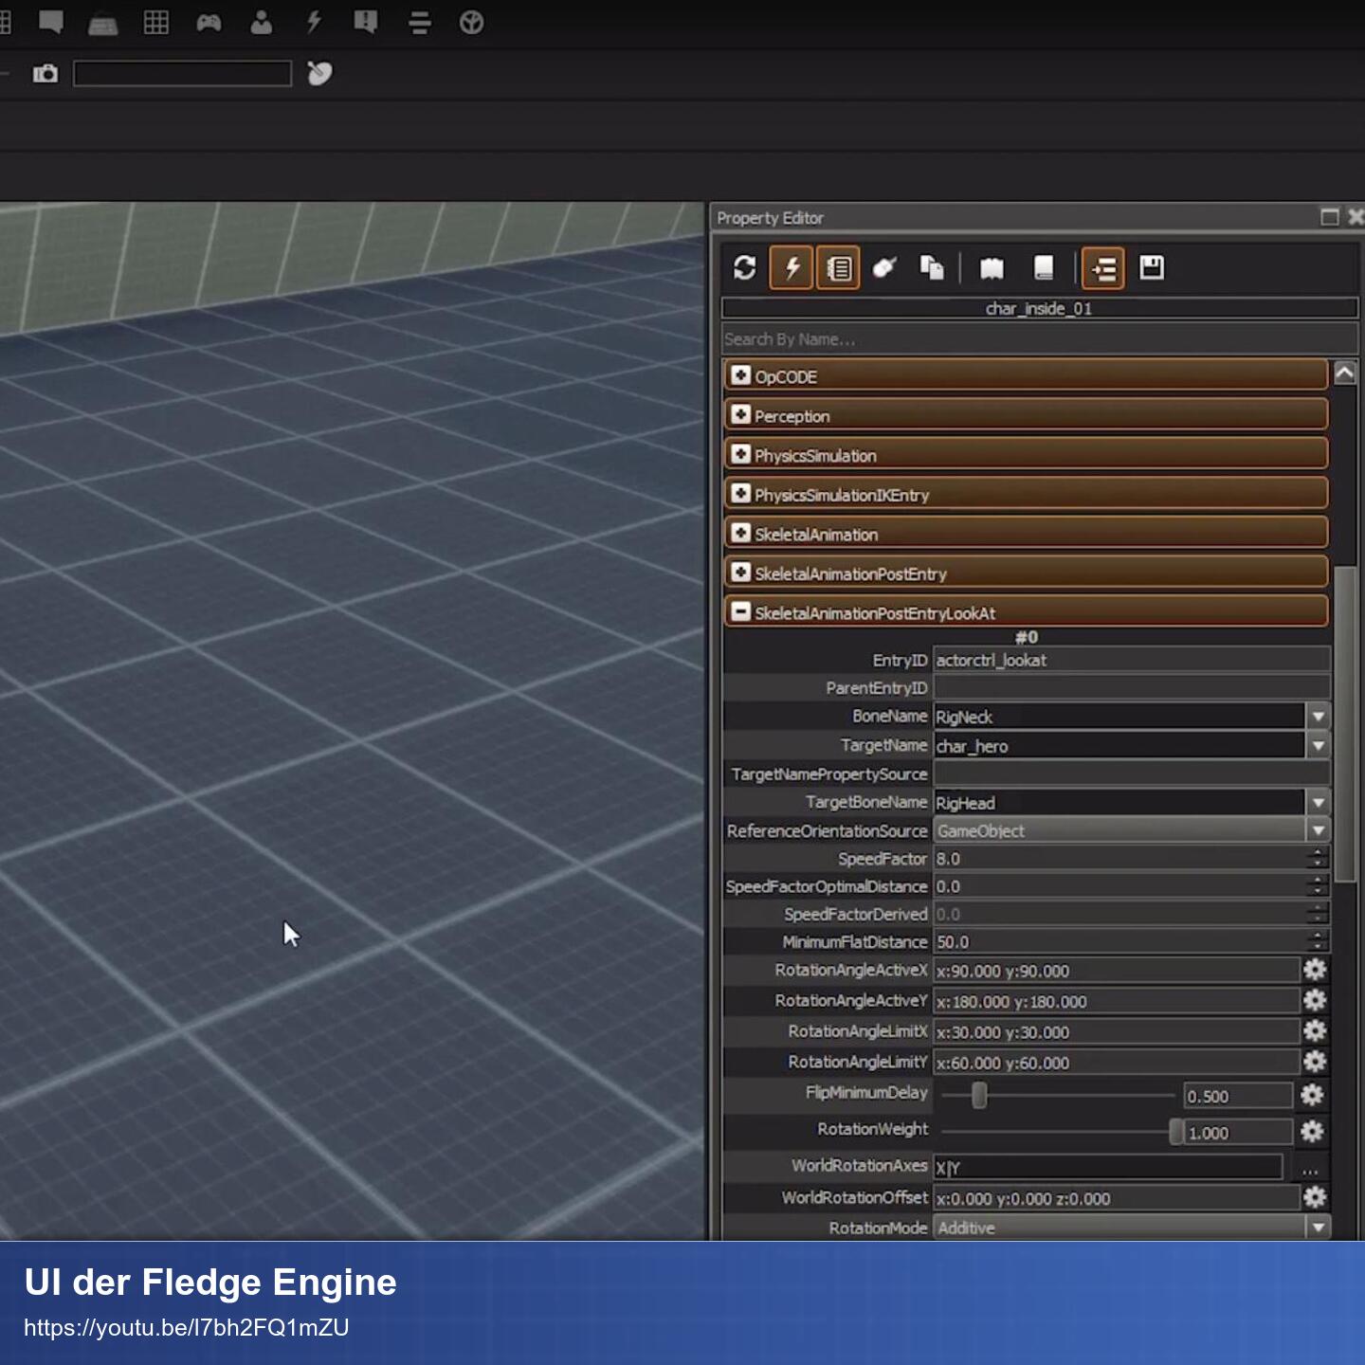The image size is (1365, 1365).
Task: Refresh the Property Editor
Action: click(x=745, y=268)
